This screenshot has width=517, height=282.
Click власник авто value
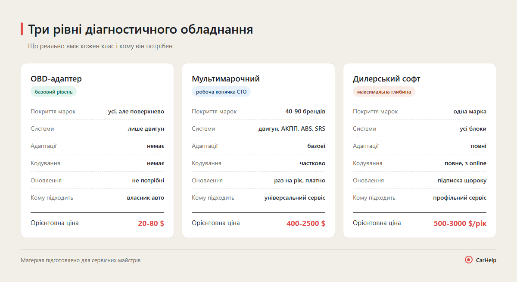tap(146, 197)
